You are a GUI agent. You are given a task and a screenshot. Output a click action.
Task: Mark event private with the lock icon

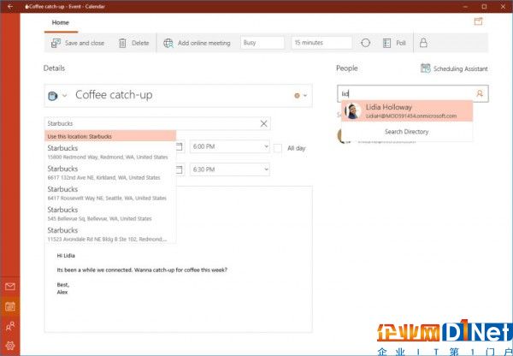point(423,43)
